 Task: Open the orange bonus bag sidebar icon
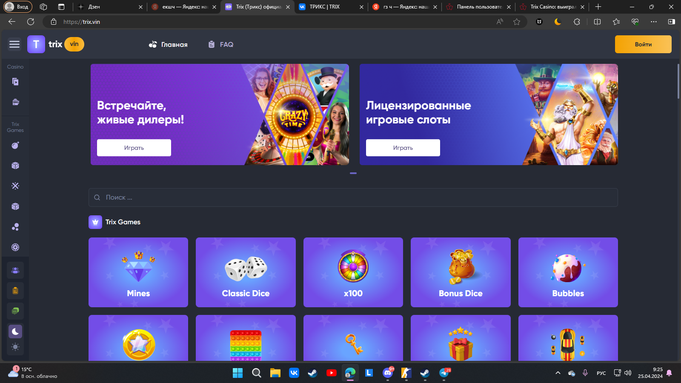pos(15,291)
